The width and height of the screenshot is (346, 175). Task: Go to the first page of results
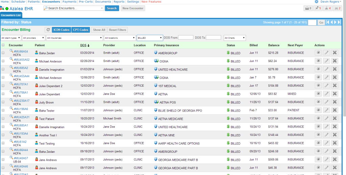(327, 22)
